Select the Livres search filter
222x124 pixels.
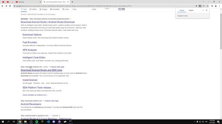point(66,9)
